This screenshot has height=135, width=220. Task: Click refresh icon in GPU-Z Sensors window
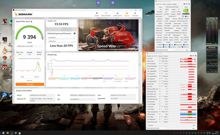pos(193,56)
